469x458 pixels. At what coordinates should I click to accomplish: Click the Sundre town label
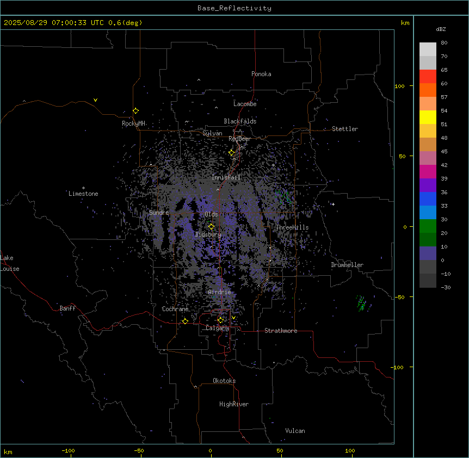159,213
